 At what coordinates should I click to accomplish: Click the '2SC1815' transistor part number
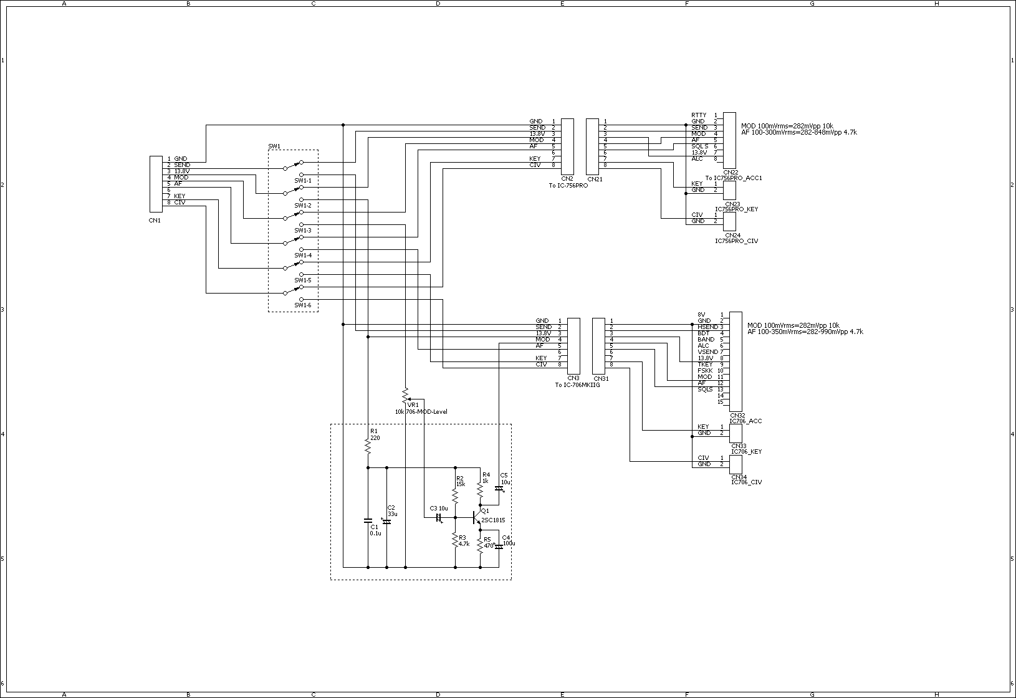pyautogui.click(x=493, y=520)
